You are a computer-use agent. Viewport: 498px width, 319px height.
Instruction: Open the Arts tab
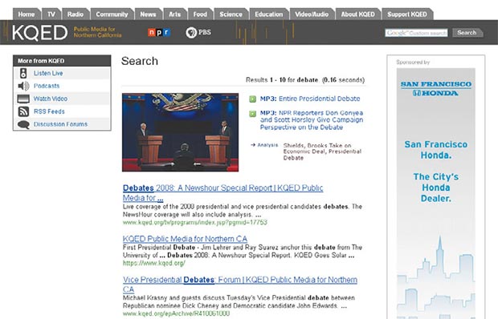click(174, 14)
